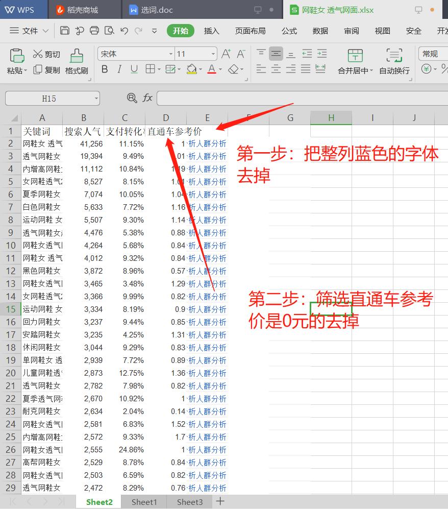Click the Print icon

tap(94, 31)
